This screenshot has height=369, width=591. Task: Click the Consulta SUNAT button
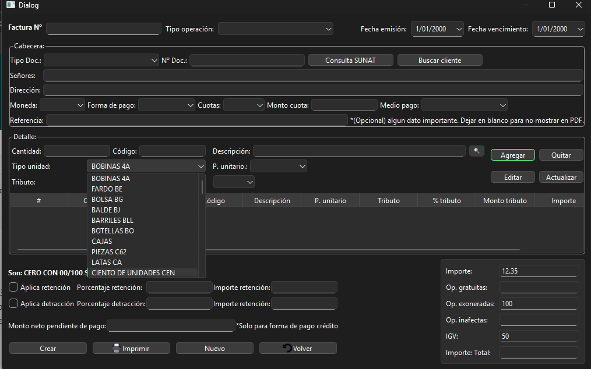[x=350, y=61]
